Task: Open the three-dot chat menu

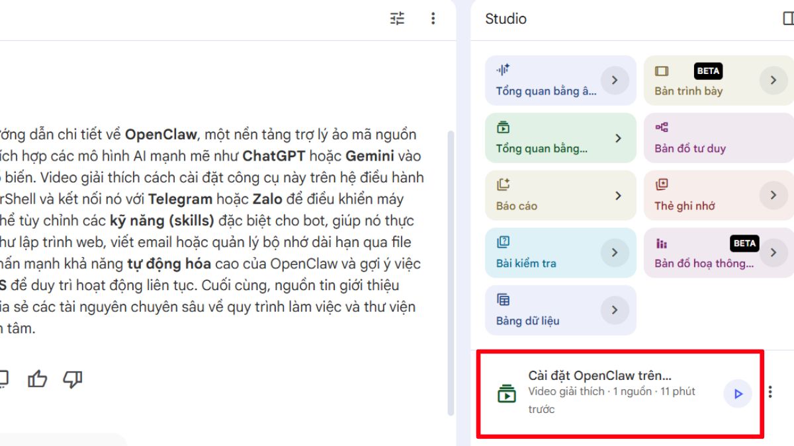Action: tap(433, 19)
